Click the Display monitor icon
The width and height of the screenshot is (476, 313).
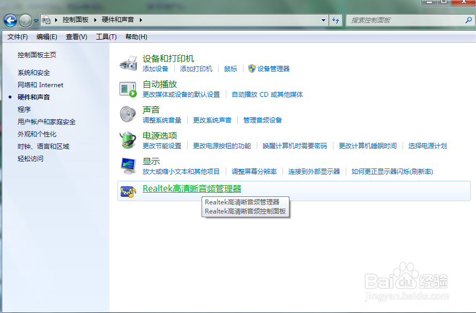point(128,166)
